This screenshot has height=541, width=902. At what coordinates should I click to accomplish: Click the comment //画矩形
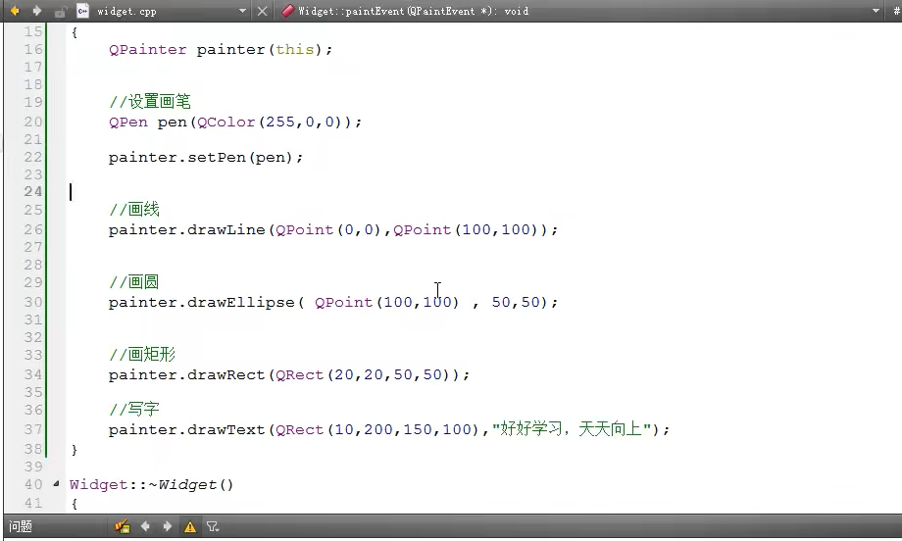pyautogui.click(x=142, y=354)
